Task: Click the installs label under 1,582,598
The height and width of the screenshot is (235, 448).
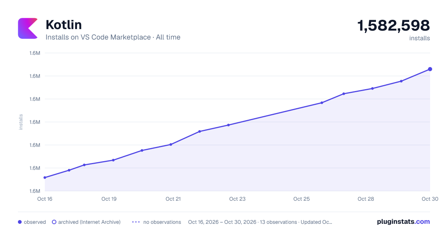Action: 420,38
